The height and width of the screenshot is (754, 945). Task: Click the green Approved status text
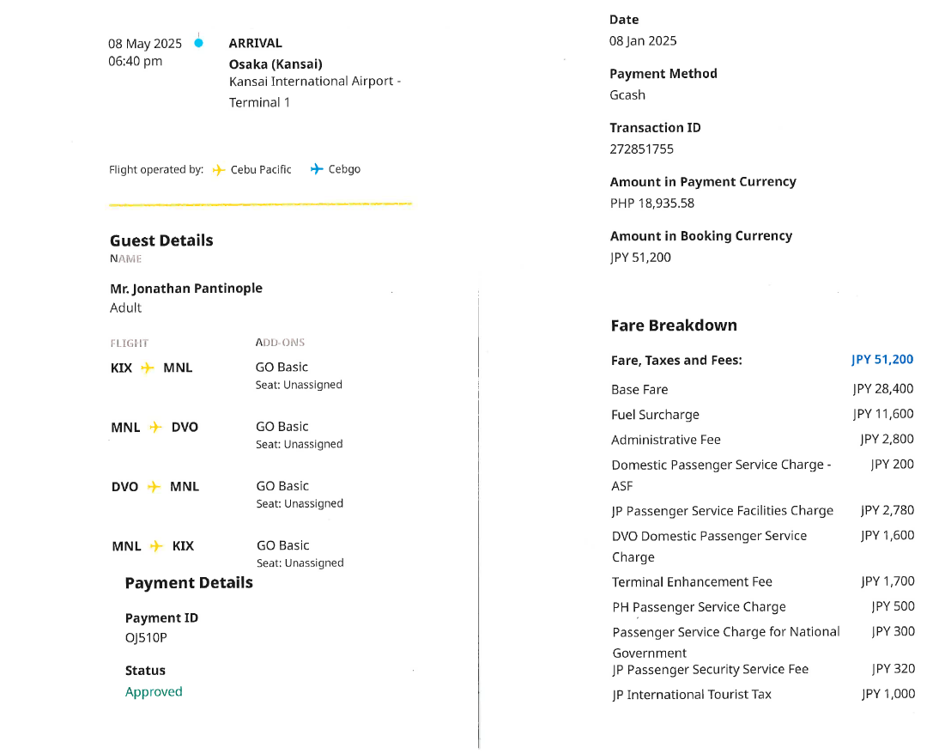click(154, 691)
